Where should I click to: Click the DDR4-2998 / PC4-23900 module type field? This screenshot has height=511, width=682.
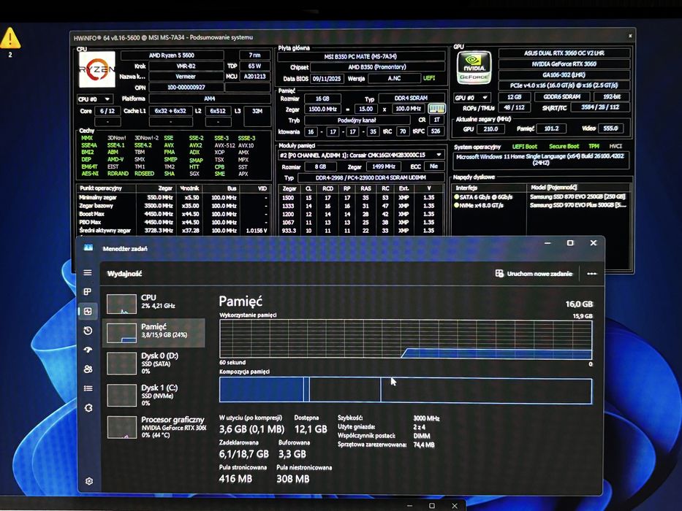[371, 177]
